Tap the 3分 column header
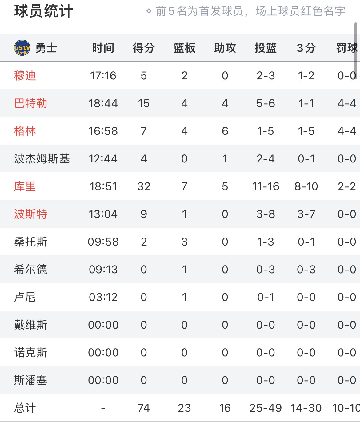This screenshot has height=428, width=360. point(306,48)
